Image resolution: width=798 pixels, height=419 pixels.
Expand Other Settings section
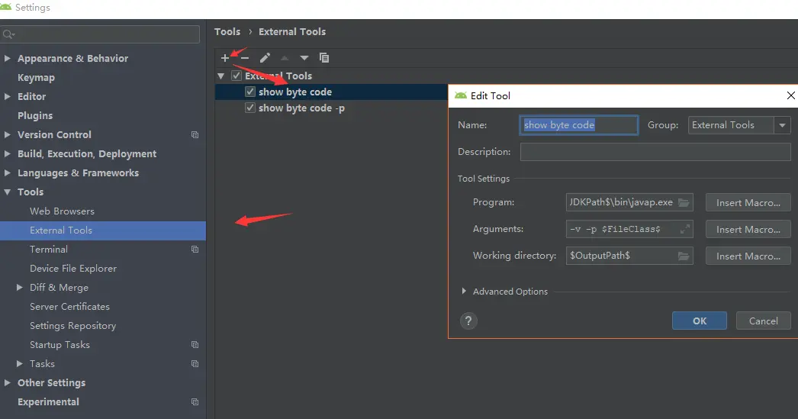[x=7, y=383]
